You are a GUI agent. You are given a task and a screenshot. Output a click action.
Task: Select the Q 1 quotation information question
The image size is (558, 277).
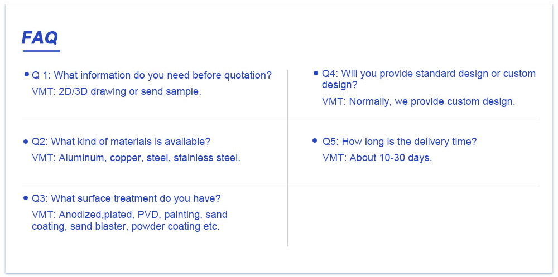[x=152, y=75]
